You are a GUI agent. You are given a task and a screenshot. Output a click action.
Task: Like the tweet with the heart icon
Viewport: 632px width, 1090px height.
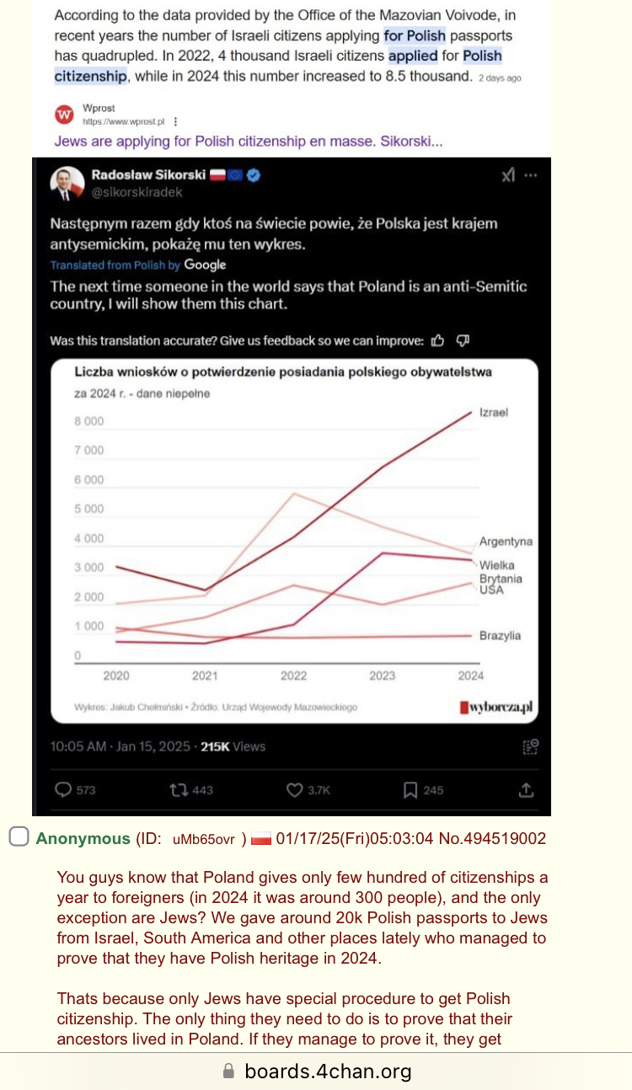click(x=294, y=790)
